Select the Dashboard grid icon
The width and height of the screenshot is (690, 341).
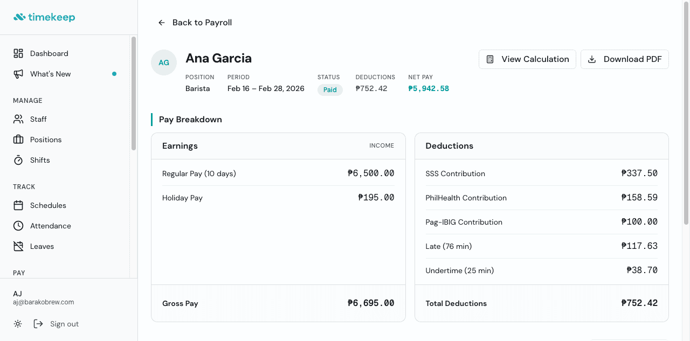pos(18,53)
